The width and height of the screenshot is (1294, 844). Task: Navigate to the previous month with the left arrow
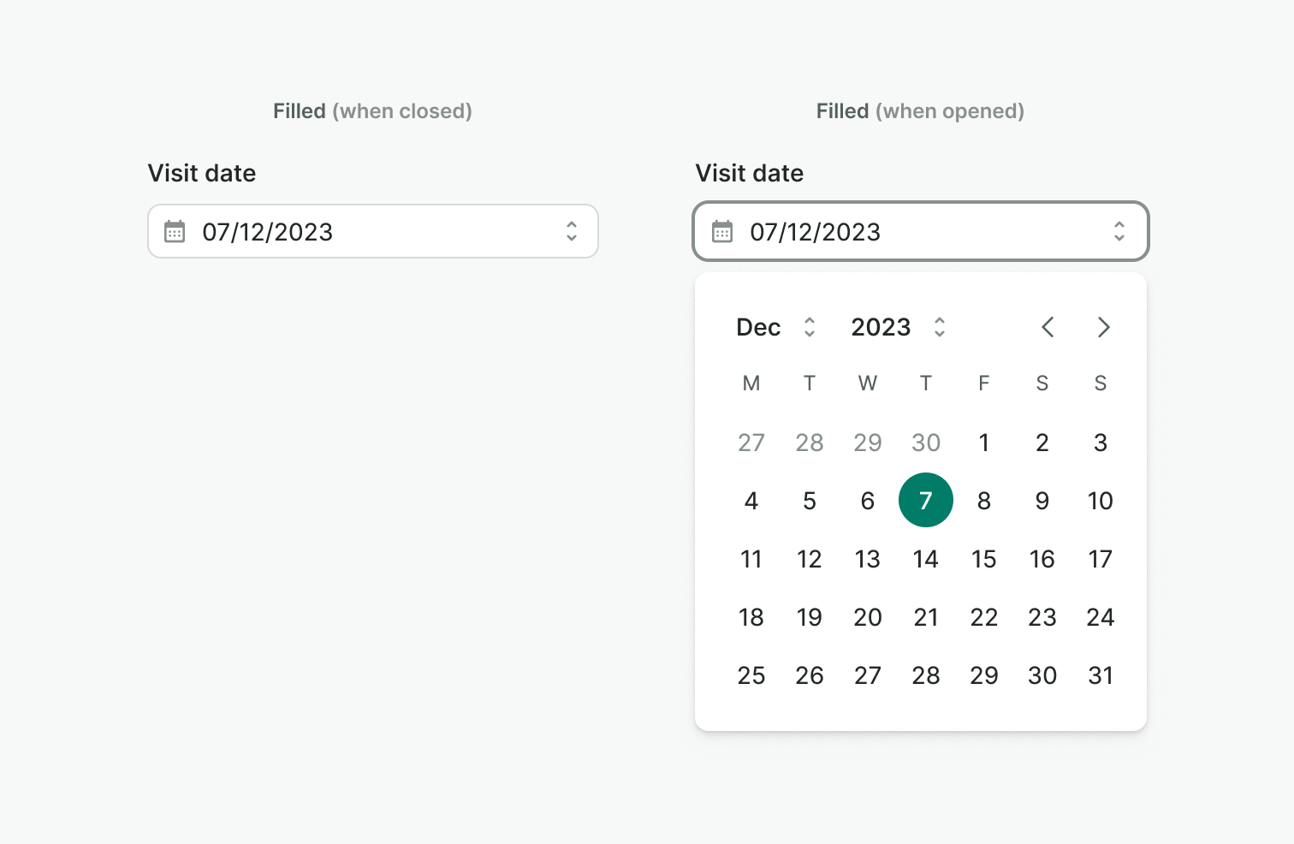1048,327
